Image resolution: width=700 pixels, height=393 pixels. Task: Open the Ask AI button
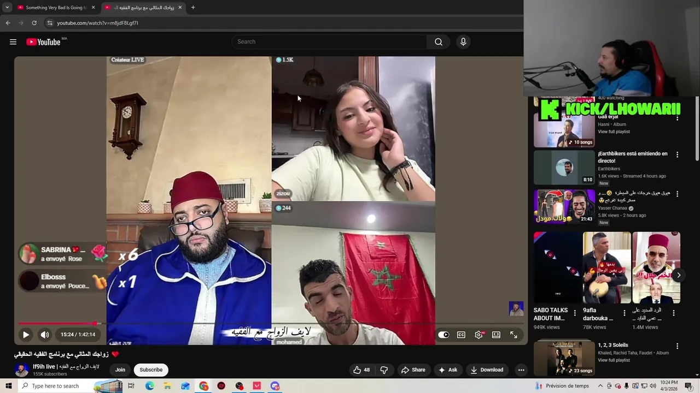tap(447, 370)
